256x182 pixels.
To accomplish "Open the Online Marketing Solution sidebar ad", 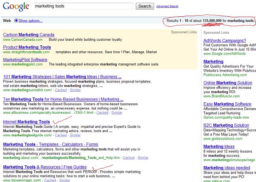I will pos(228,83).
